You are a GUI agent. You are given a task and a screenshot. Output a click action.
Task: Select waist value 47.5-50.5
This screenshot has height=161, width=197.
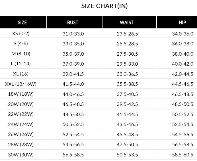click(127, 145)
